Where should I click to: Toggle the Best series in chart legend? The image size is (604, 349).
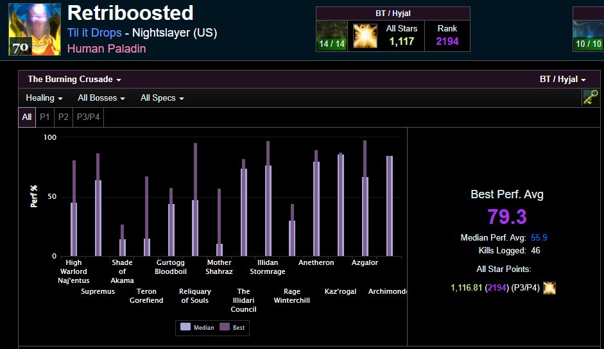pos(232,327)
